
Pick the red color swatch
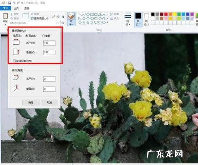pos(166,14)
